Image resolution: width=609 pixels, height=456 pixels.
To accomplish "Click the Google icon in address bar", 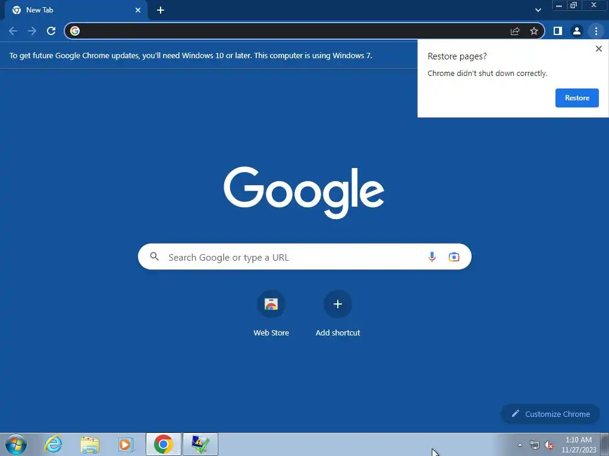I will pos(75,31).
